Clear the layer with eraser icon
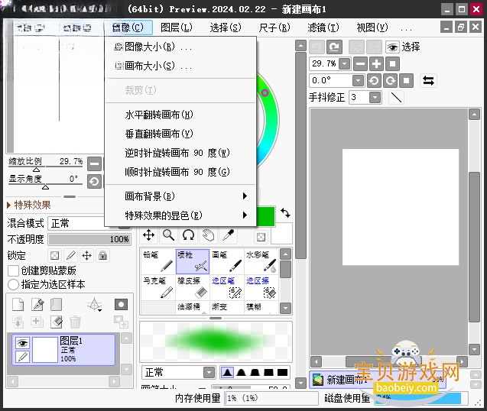The height and width of the screenshot is (411, 487). (57, 322)
